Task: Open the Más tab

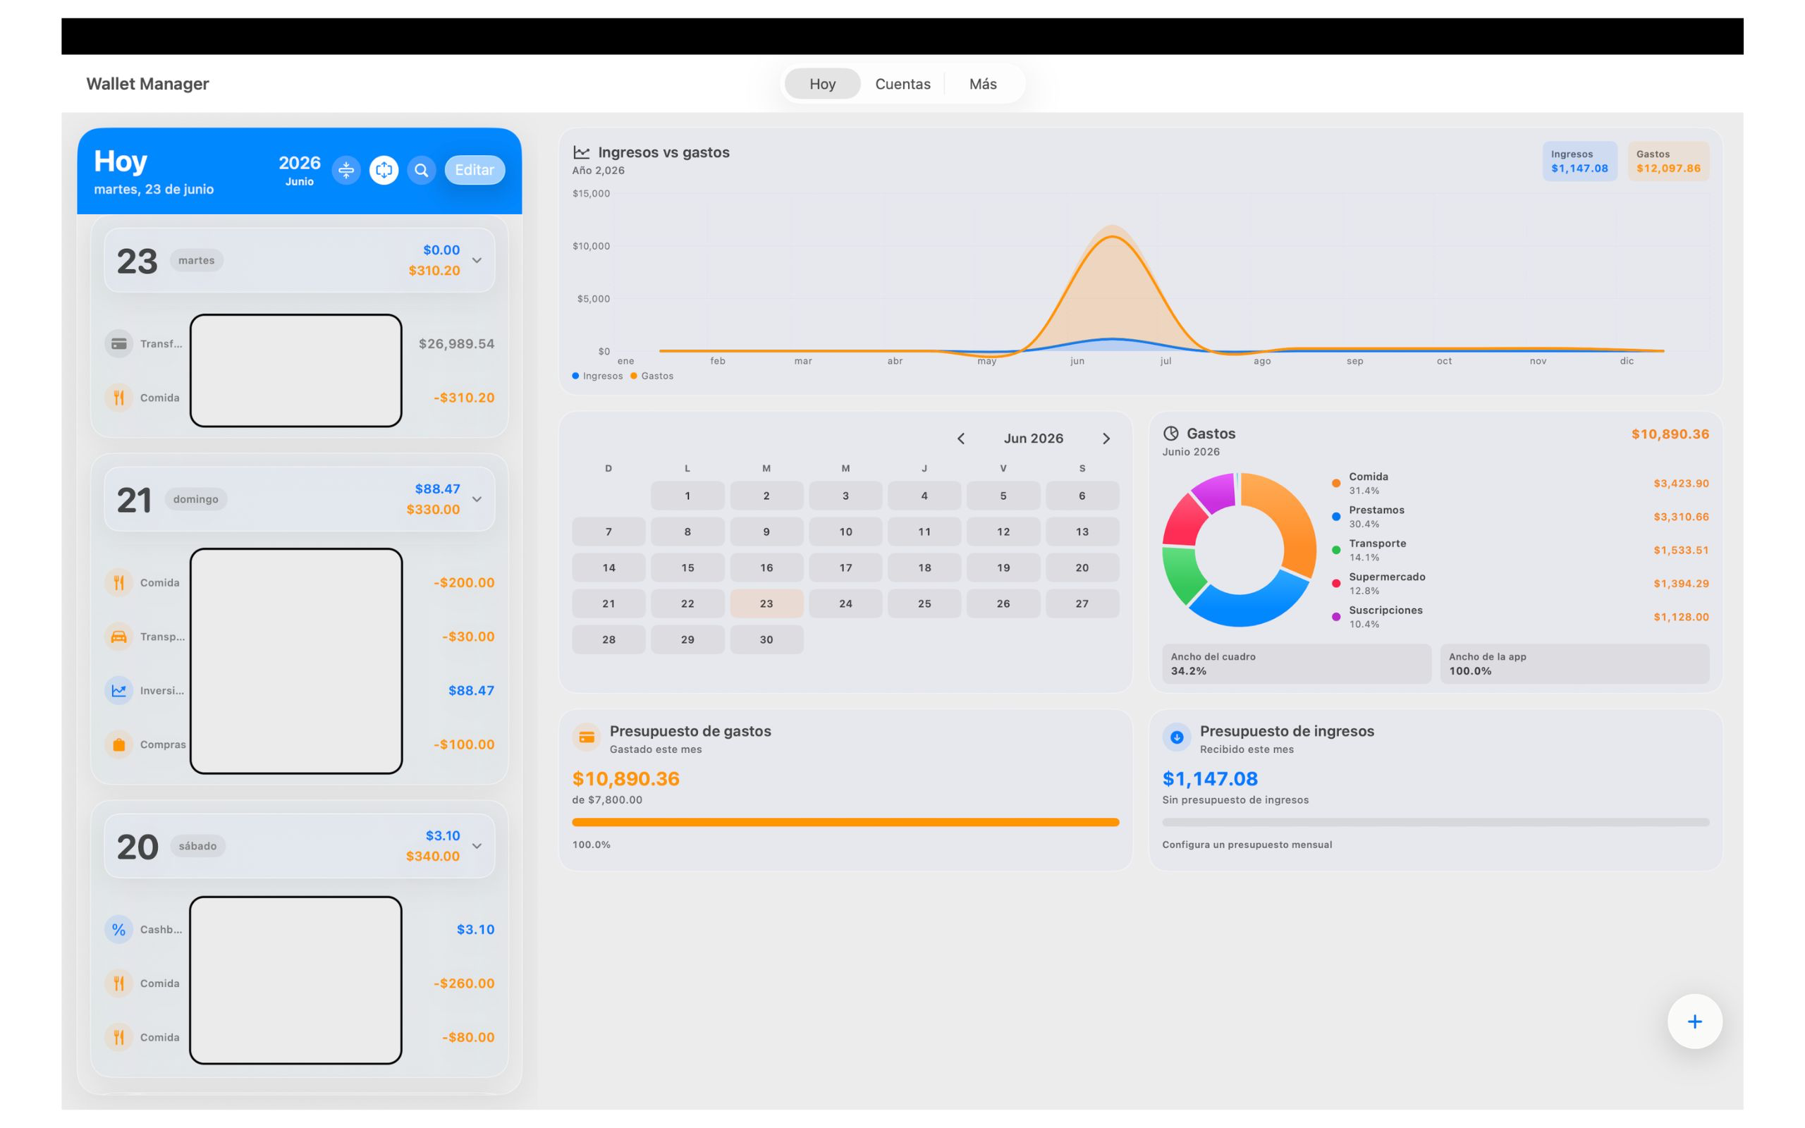Action: 982,84
